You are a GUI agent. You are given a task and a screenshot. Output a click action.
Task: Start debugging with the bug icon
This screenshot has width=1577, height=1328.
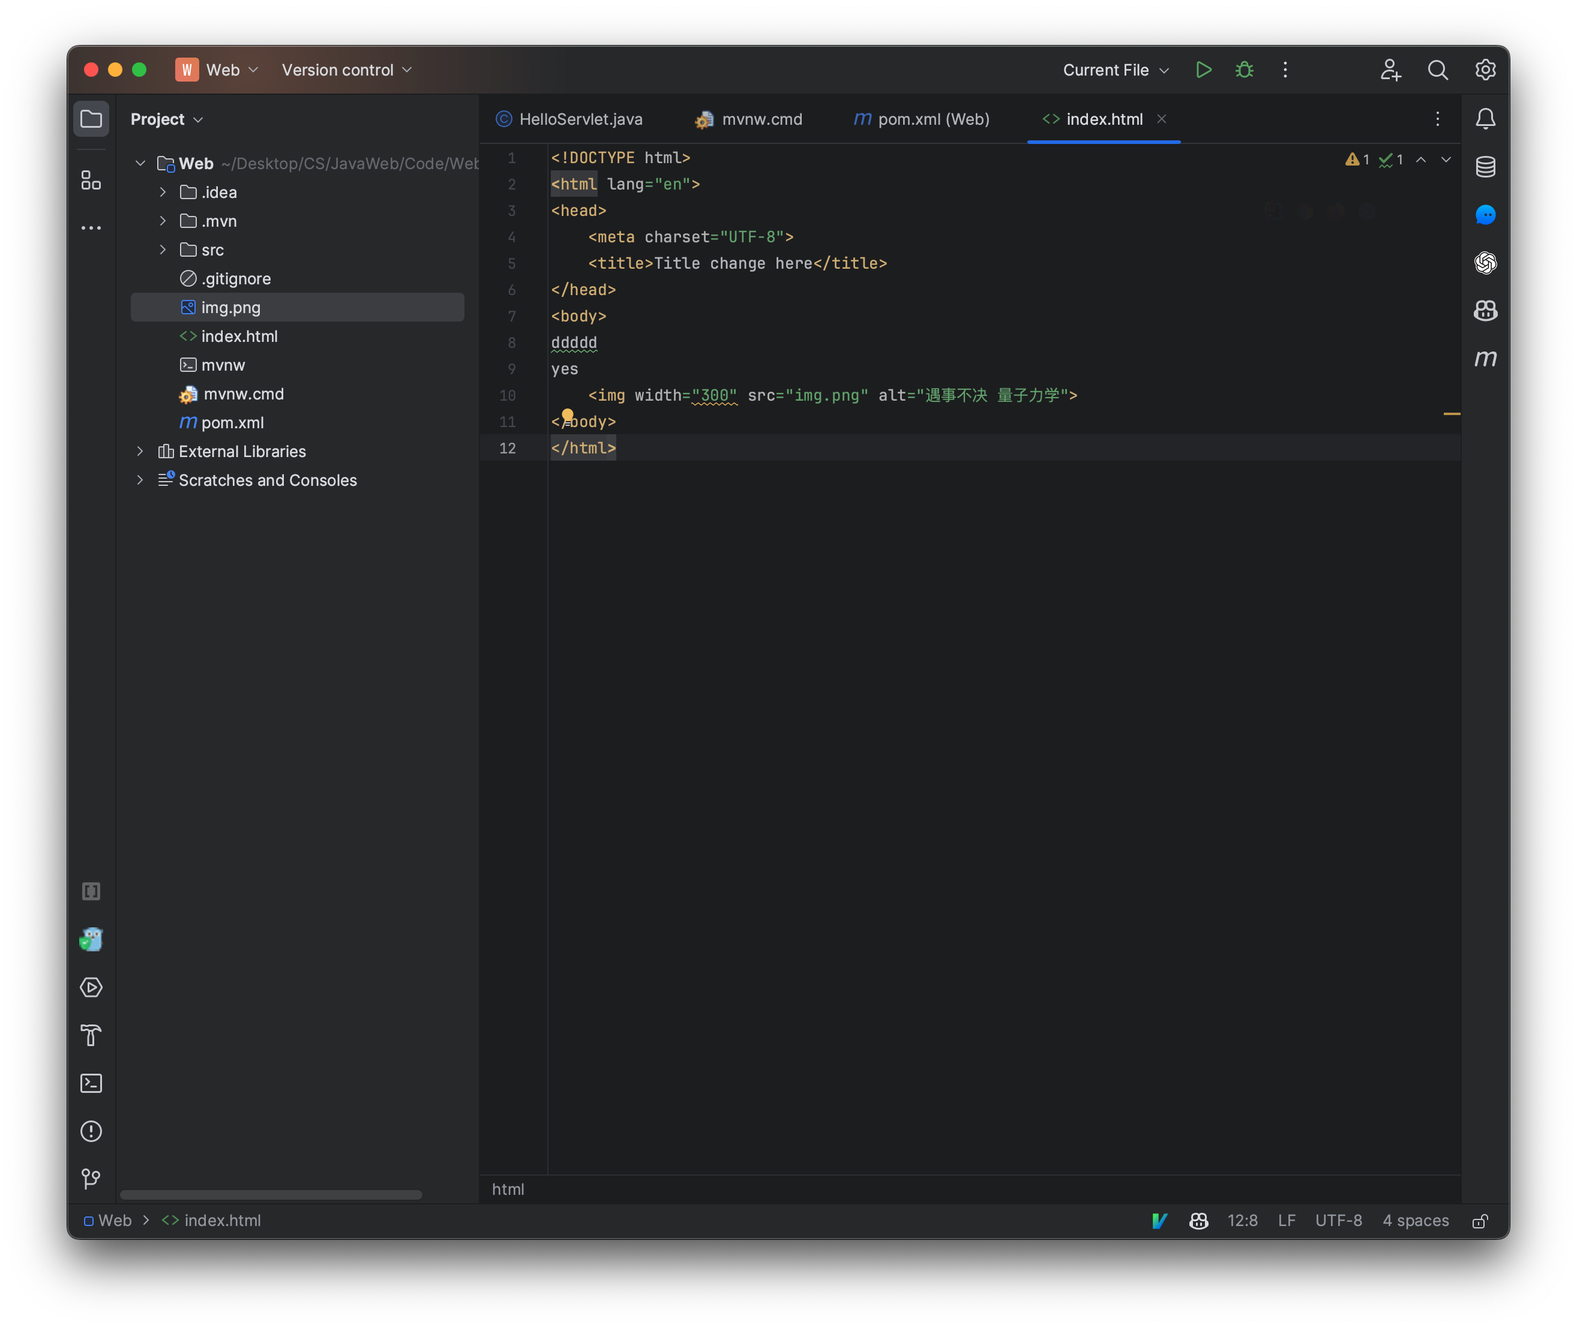click(1244, 70)
